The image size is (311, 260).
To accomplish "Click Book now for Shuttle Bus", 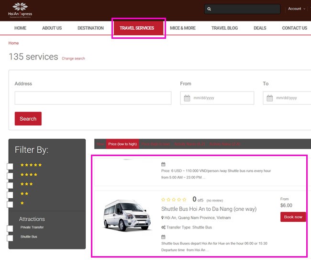I will (293, 217).
